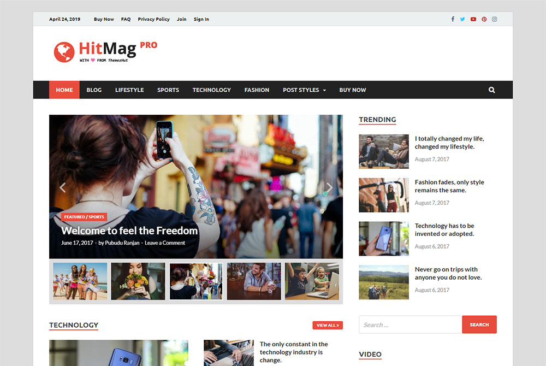Open the YouTube social icon
This screenshot has height=366, width=546.
coord(473,19)
